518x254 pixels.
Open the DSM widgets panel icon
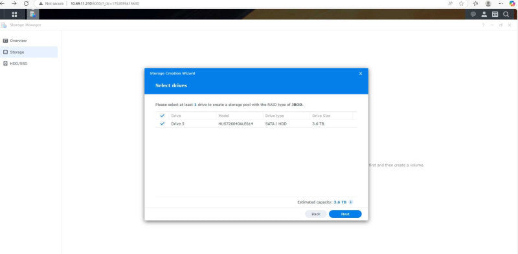[495, 14]
